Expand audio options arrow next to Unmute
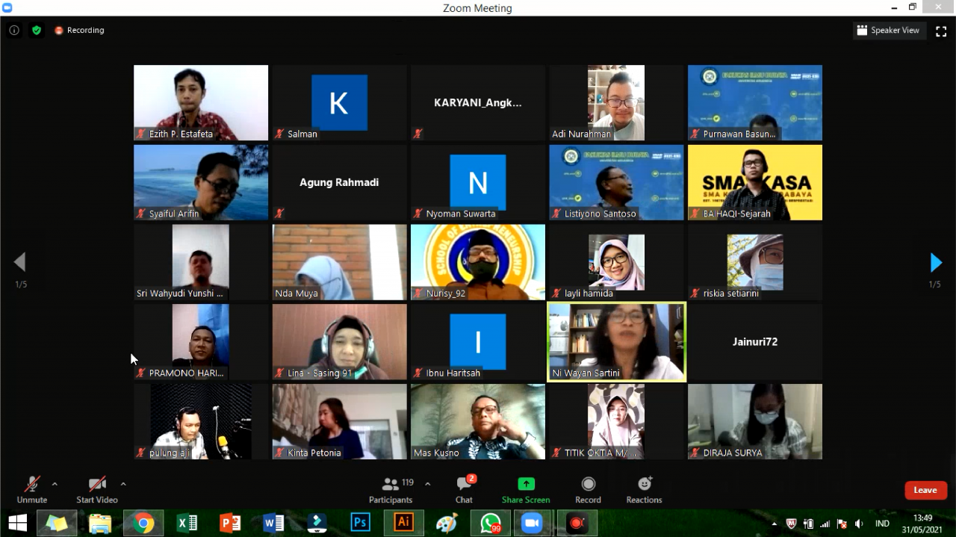 click(x=55, y=484)
